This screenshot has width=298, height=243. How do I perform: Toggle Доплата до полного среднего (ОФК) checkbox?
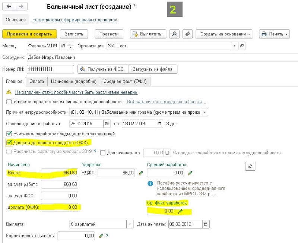[x=9, y=142]
